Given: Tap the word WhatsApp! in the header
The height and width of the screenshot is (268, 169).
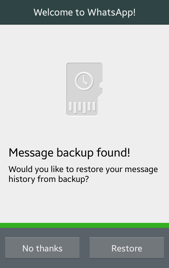Looking at the screenshot, I should [x=112, y=12].
